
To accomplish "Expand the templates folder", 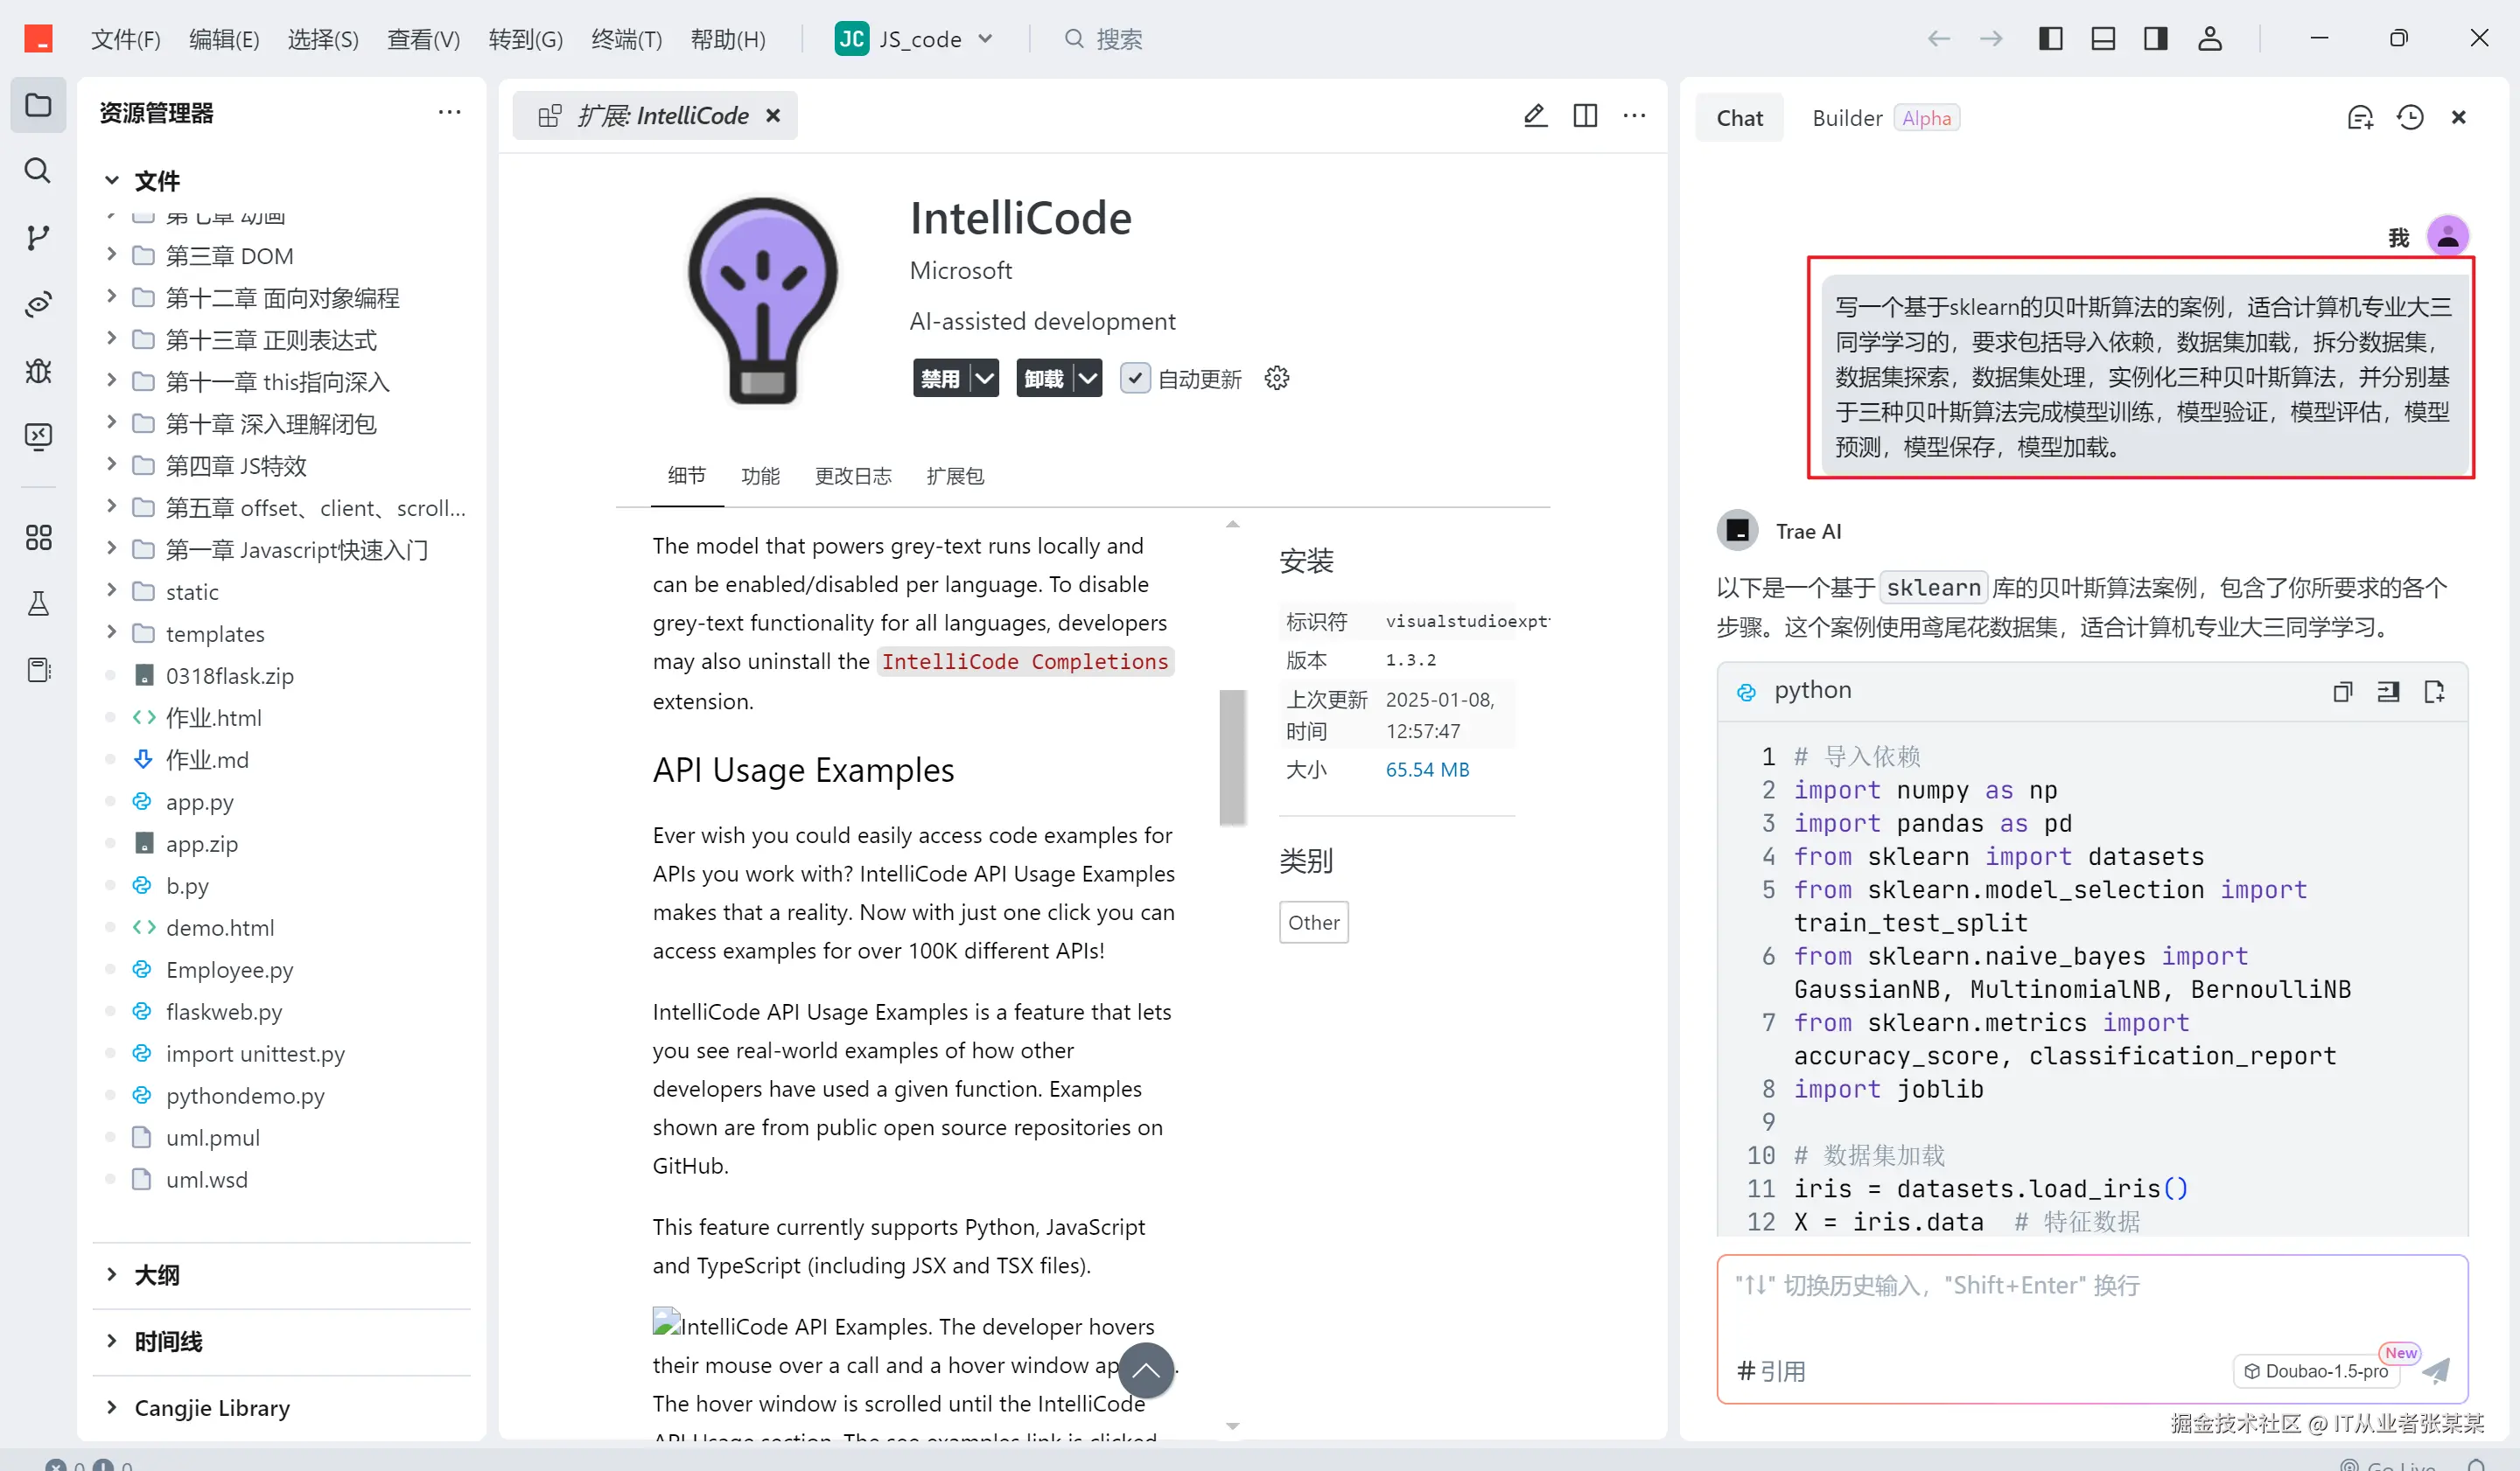I will pyautogui.click(x=215, y=633).
